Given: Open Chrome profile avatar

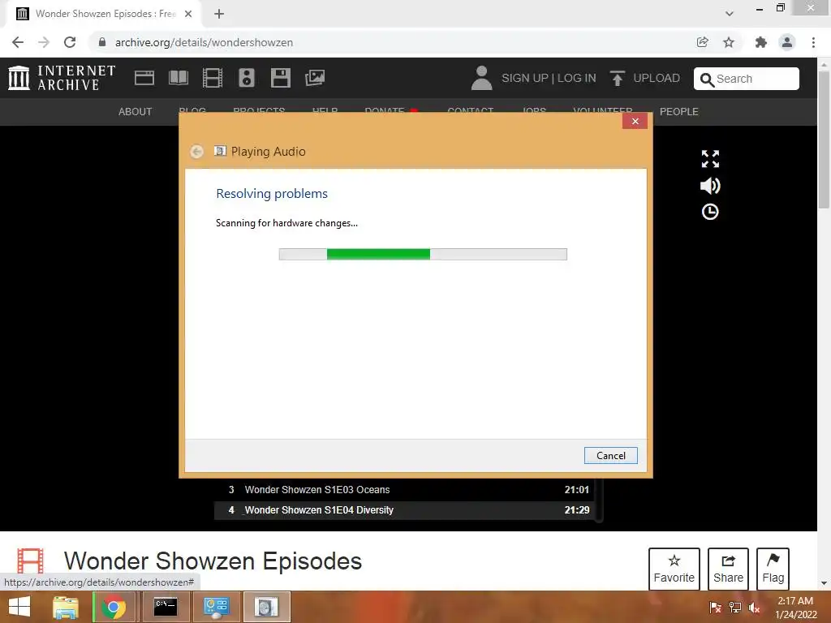Looking at the screenshot, I should coord(787,42).
